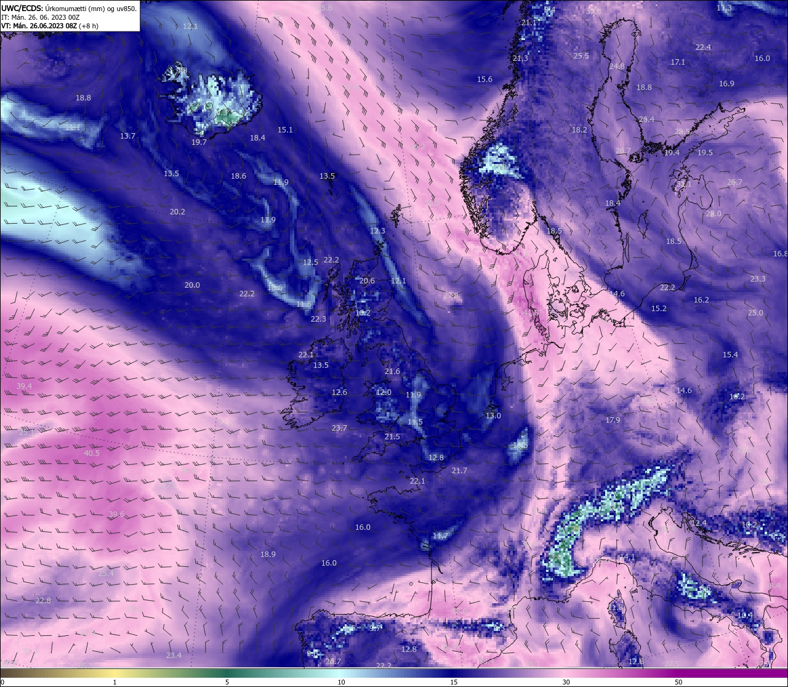Click the map value 12.4
The width and height of the screenshot is (788, 687).
(x=699, y=522)
